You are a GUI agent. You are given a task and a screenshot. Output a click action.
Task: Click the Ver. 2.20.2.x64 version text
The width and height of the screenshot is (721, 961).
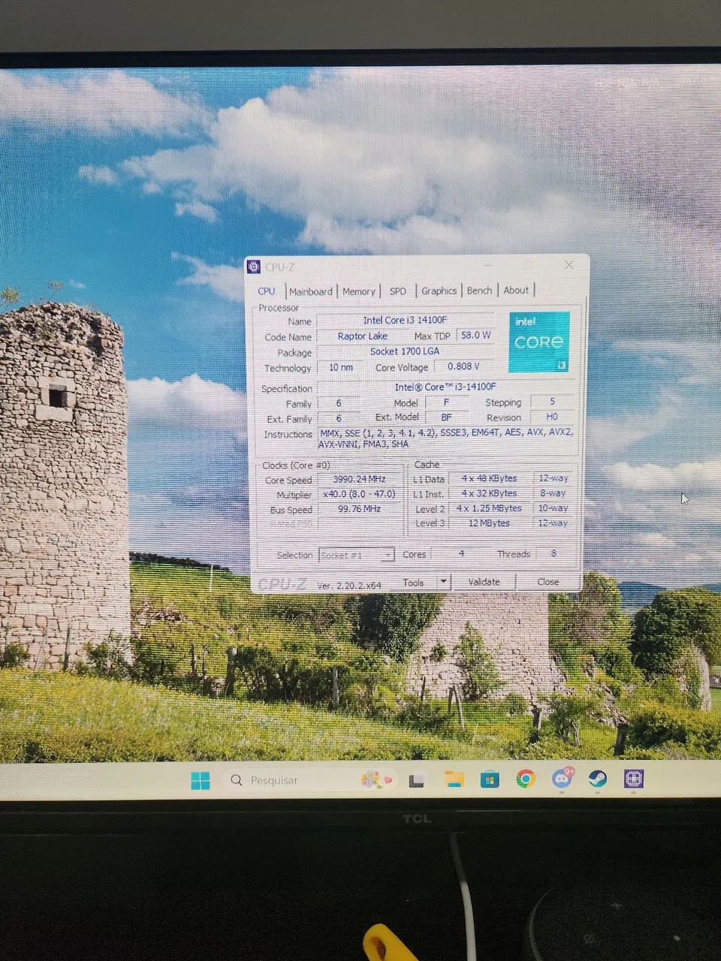point(349,585)
